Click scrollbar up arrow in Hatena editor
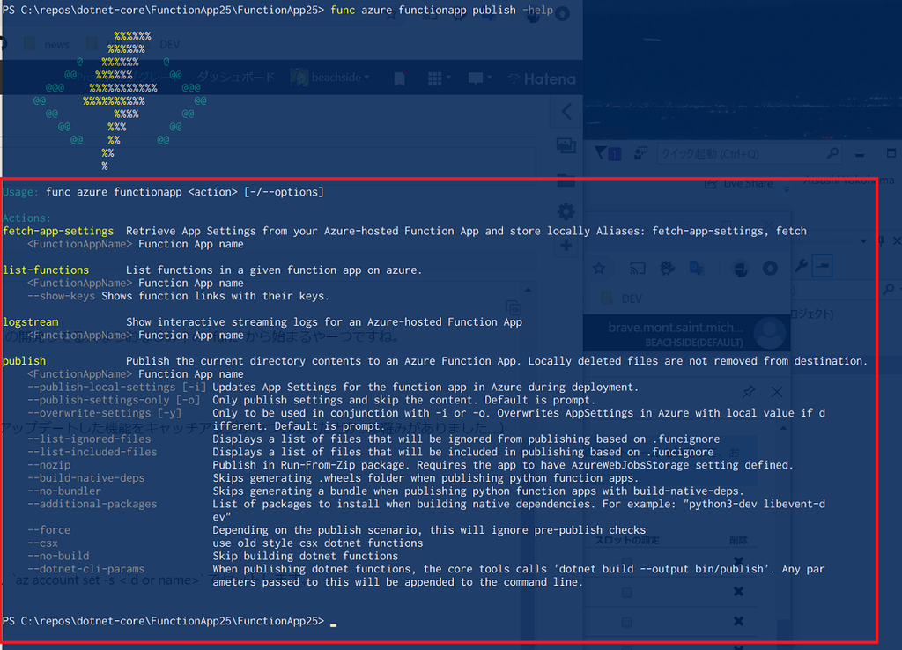 click(x=528, y=290)
